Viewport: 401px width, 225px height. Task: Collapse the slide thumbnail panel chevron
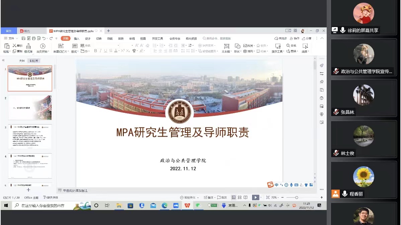(x=3, y=60)
